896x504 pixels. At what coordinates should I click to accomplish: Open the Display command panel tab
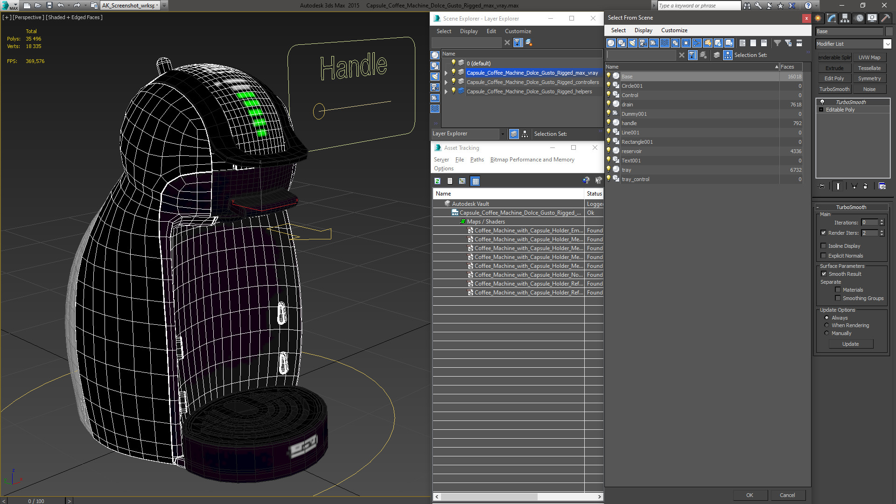click(872, 18)
